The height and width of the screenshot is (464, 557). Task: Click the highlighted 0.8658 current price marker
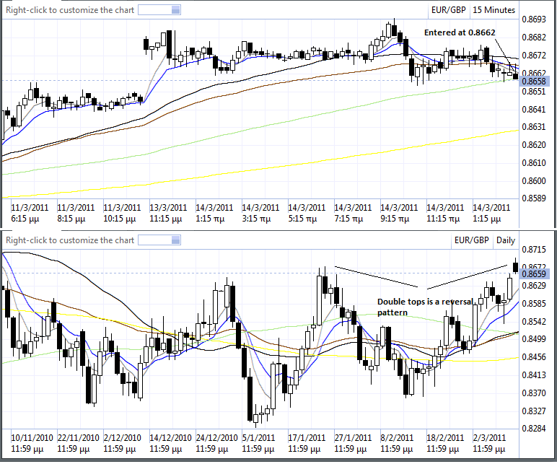point(534,82)
